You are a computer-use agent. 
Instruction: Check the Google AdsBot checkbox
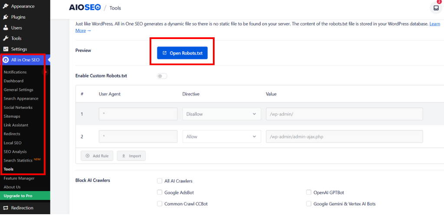pyautogui.click(x=160, y=192)
